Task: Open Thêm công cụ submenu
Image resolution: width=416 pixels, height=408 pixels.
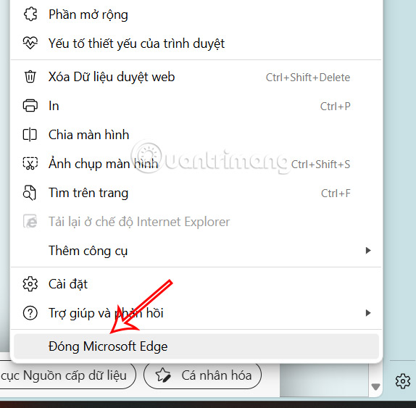Action: click(x=196, y=251)
